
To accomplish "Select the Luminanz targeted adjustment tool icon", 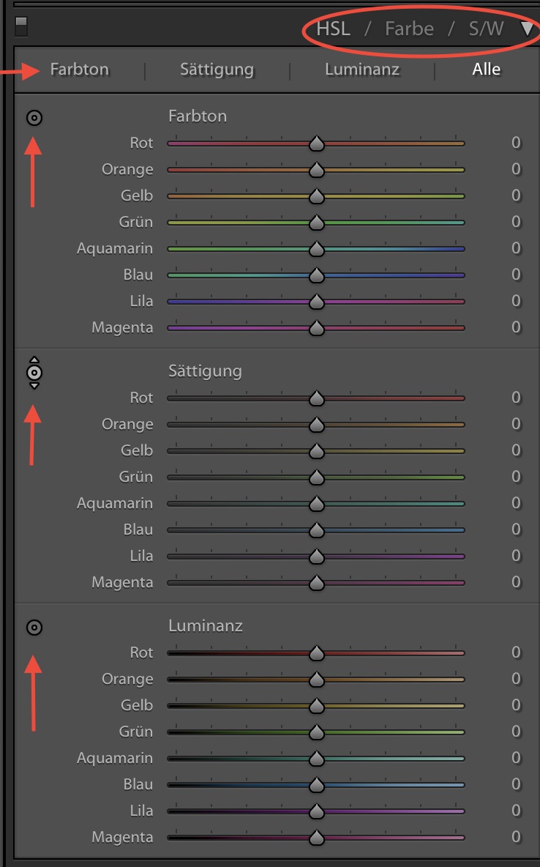I will pyautogui.click(x=34, y=627).
